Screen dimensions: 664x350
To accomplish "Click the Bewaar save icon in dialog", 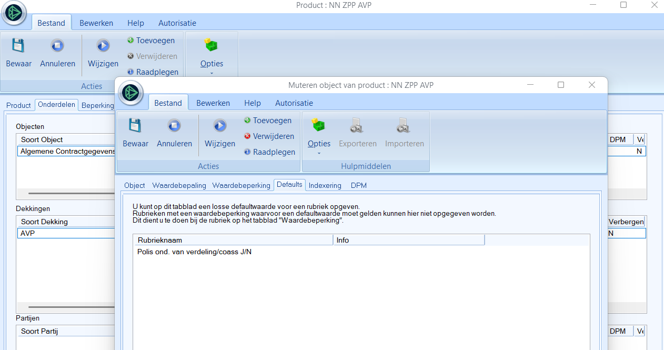I will coord(135,126).
